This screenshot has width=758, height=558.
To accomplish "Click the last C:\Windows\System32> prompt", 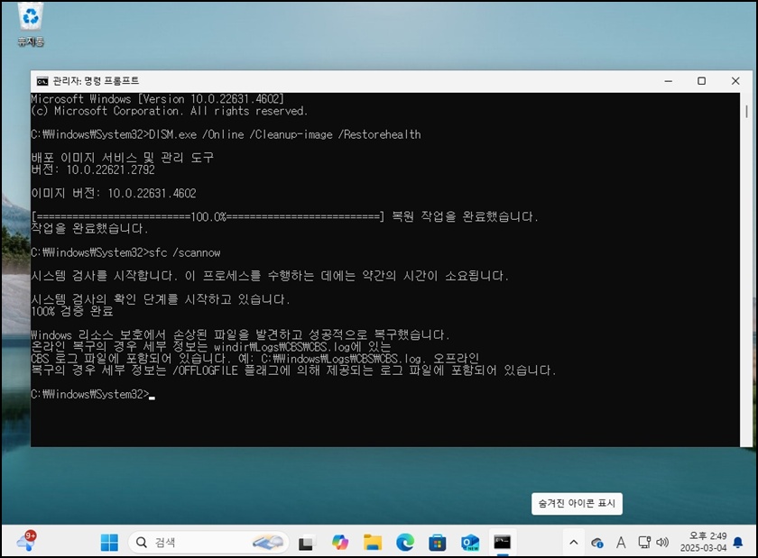I will (x=90, y=394).
